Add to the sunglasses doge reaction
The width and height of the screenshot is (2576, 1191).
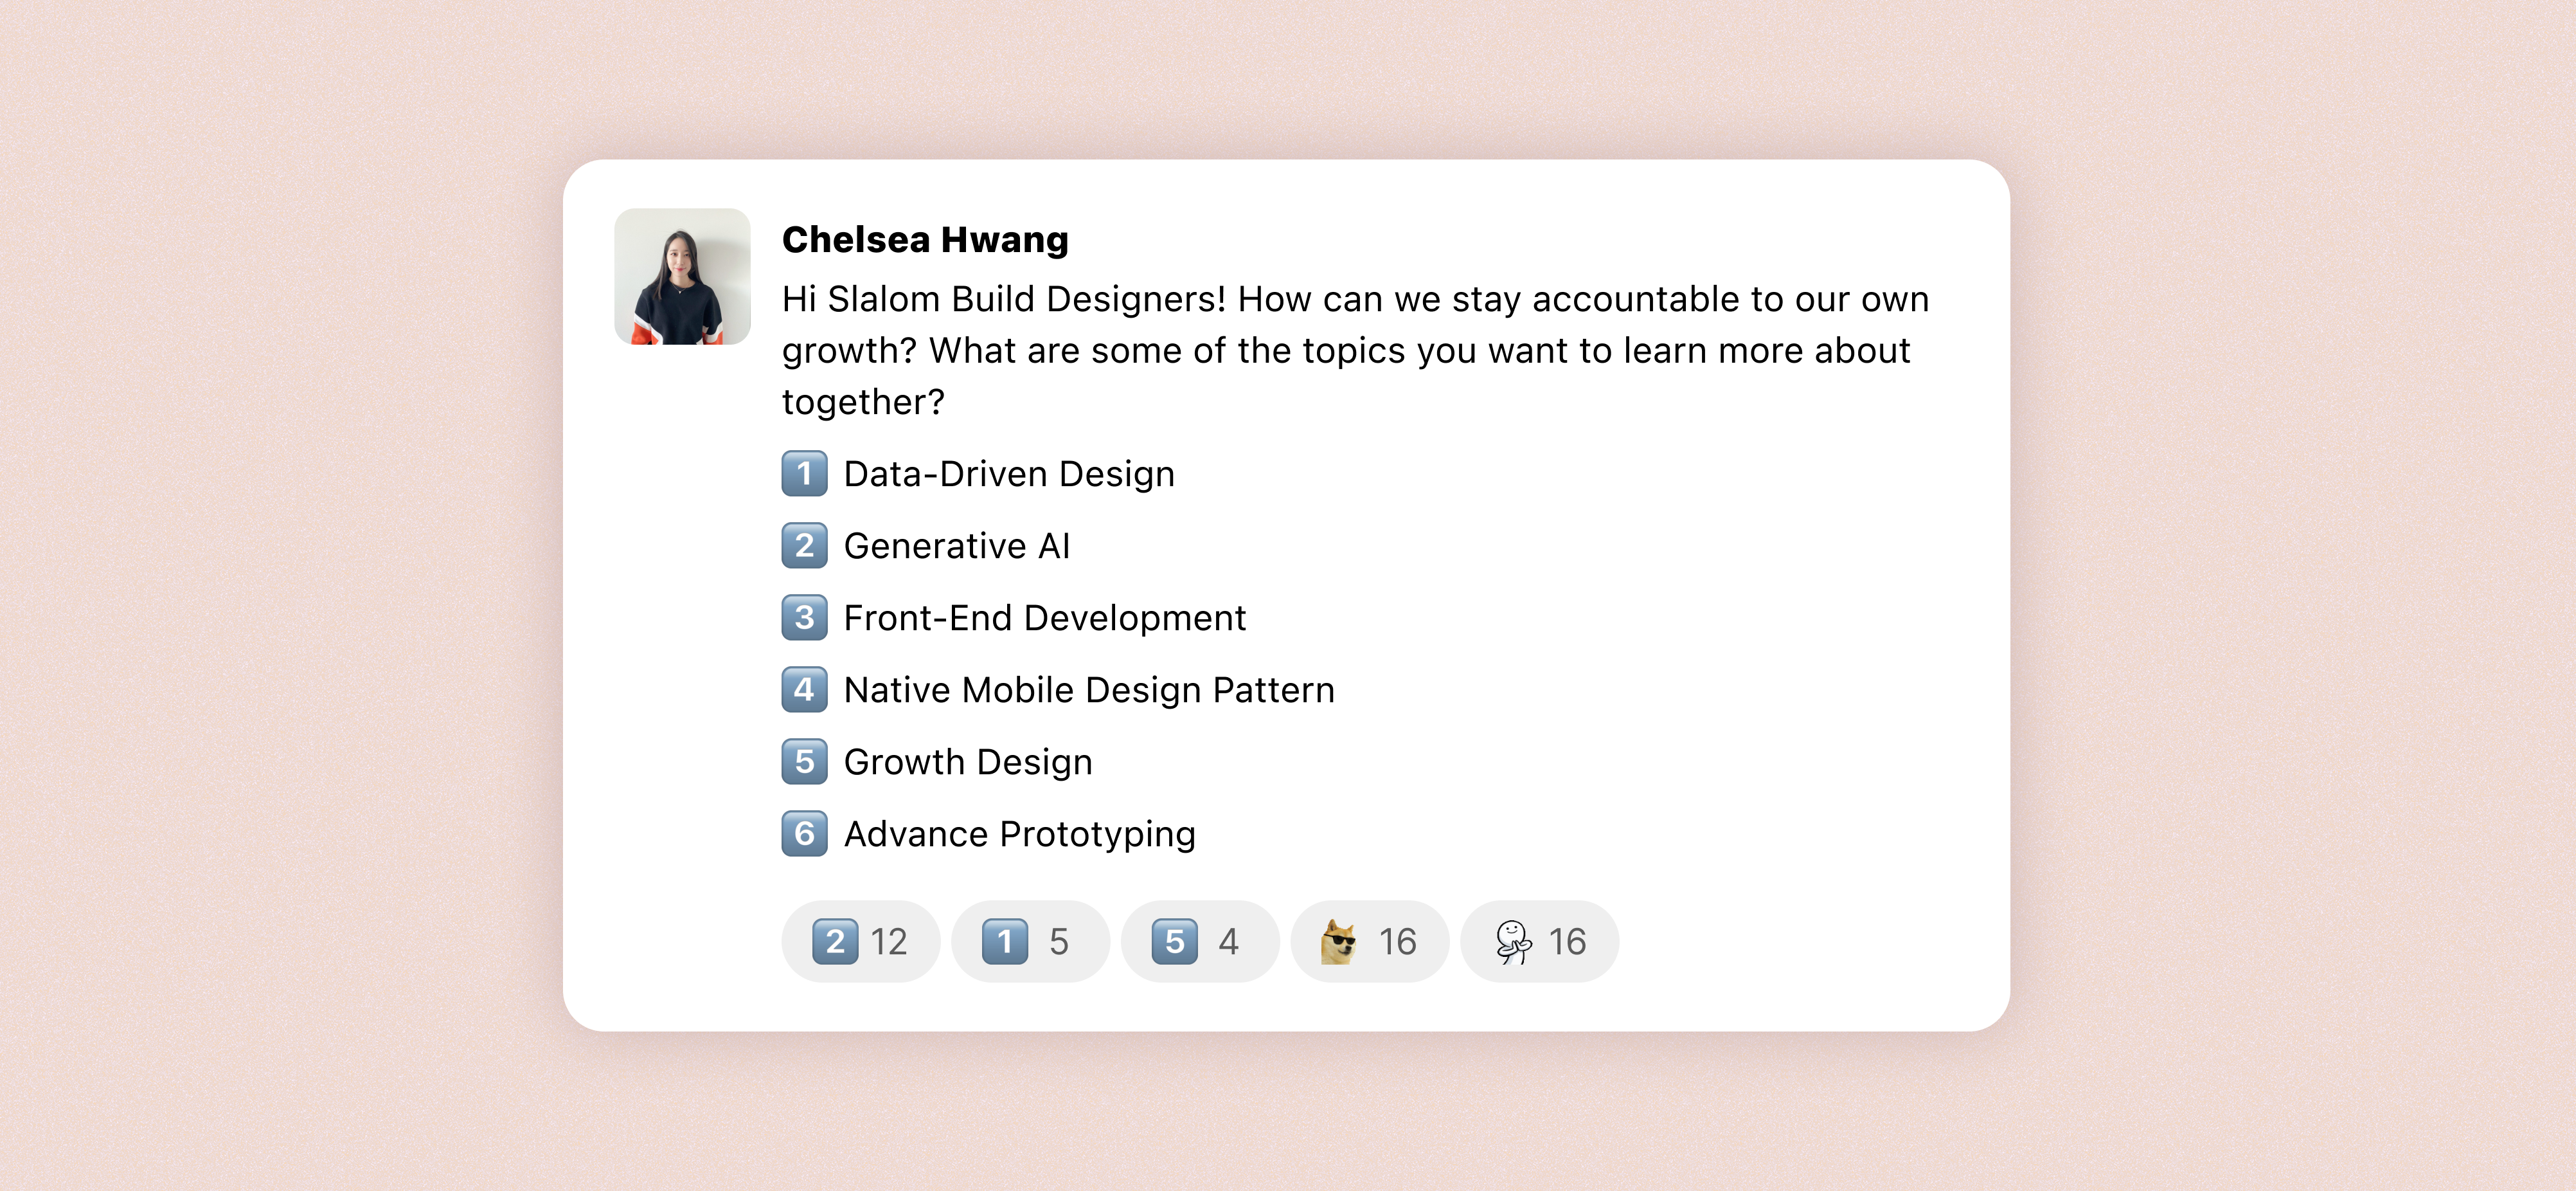pyautogui.click(x=1369, y=941)
